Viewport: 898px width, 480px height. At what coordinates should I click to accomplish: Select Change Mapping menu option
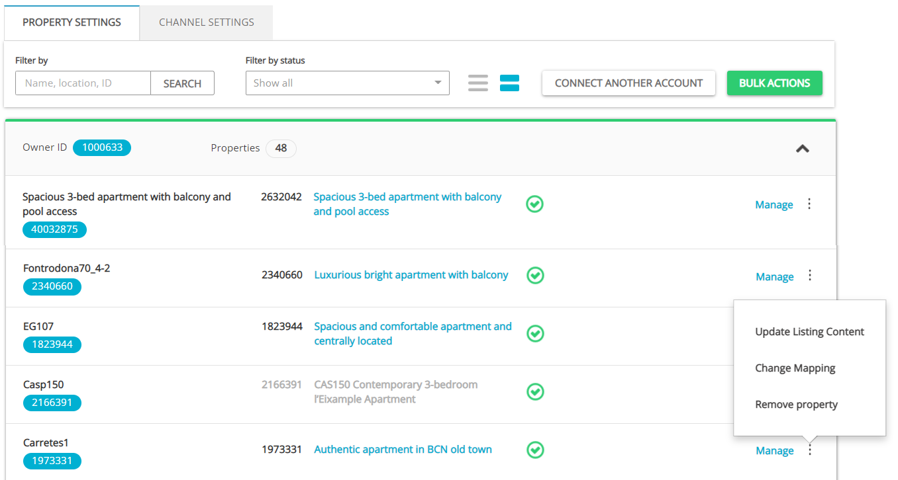[x=795, y=368]
